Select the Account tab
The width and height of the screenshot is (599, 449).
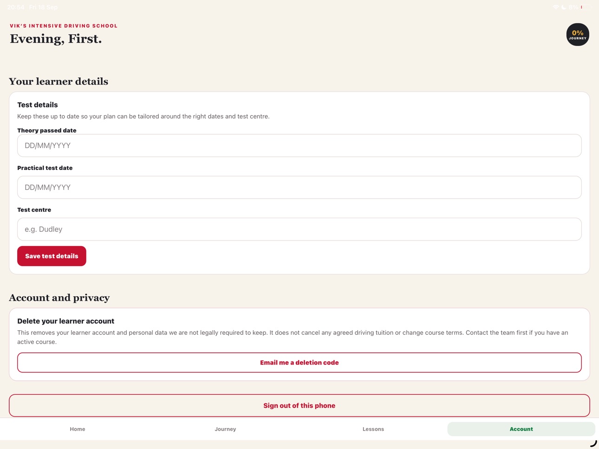[x=521, y=429]
